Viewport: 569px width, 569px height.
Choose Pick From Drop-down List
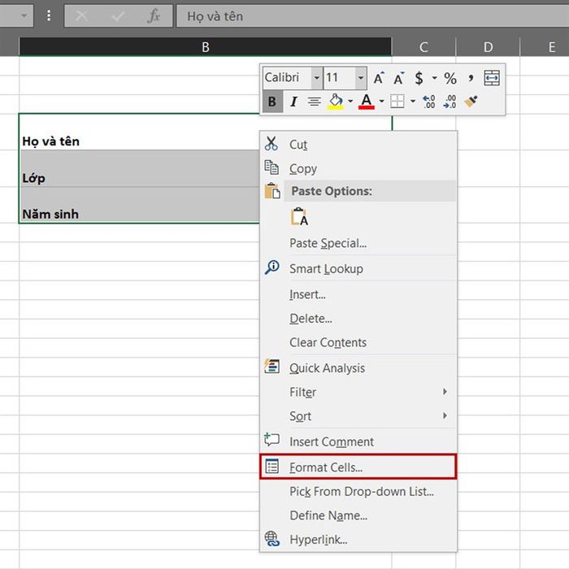[358, 491]
